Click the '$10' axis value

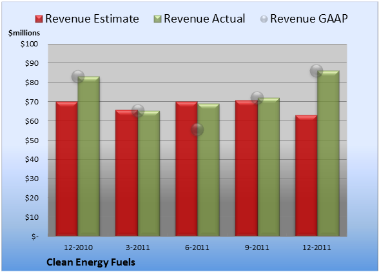coord(32,217)
